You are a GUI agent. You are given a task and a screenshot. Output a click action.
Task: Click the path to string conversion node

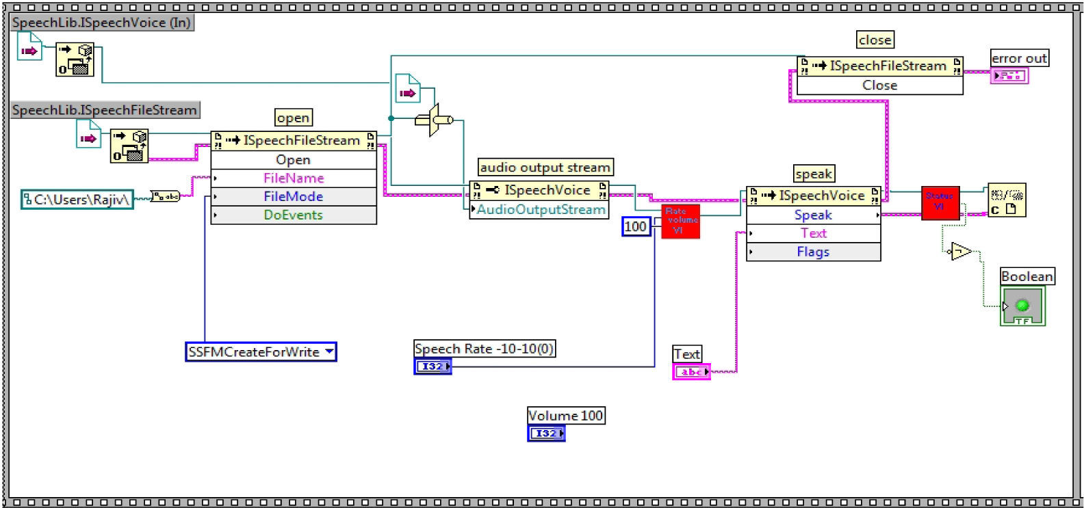pyautogui.click(x=165, y=196)
